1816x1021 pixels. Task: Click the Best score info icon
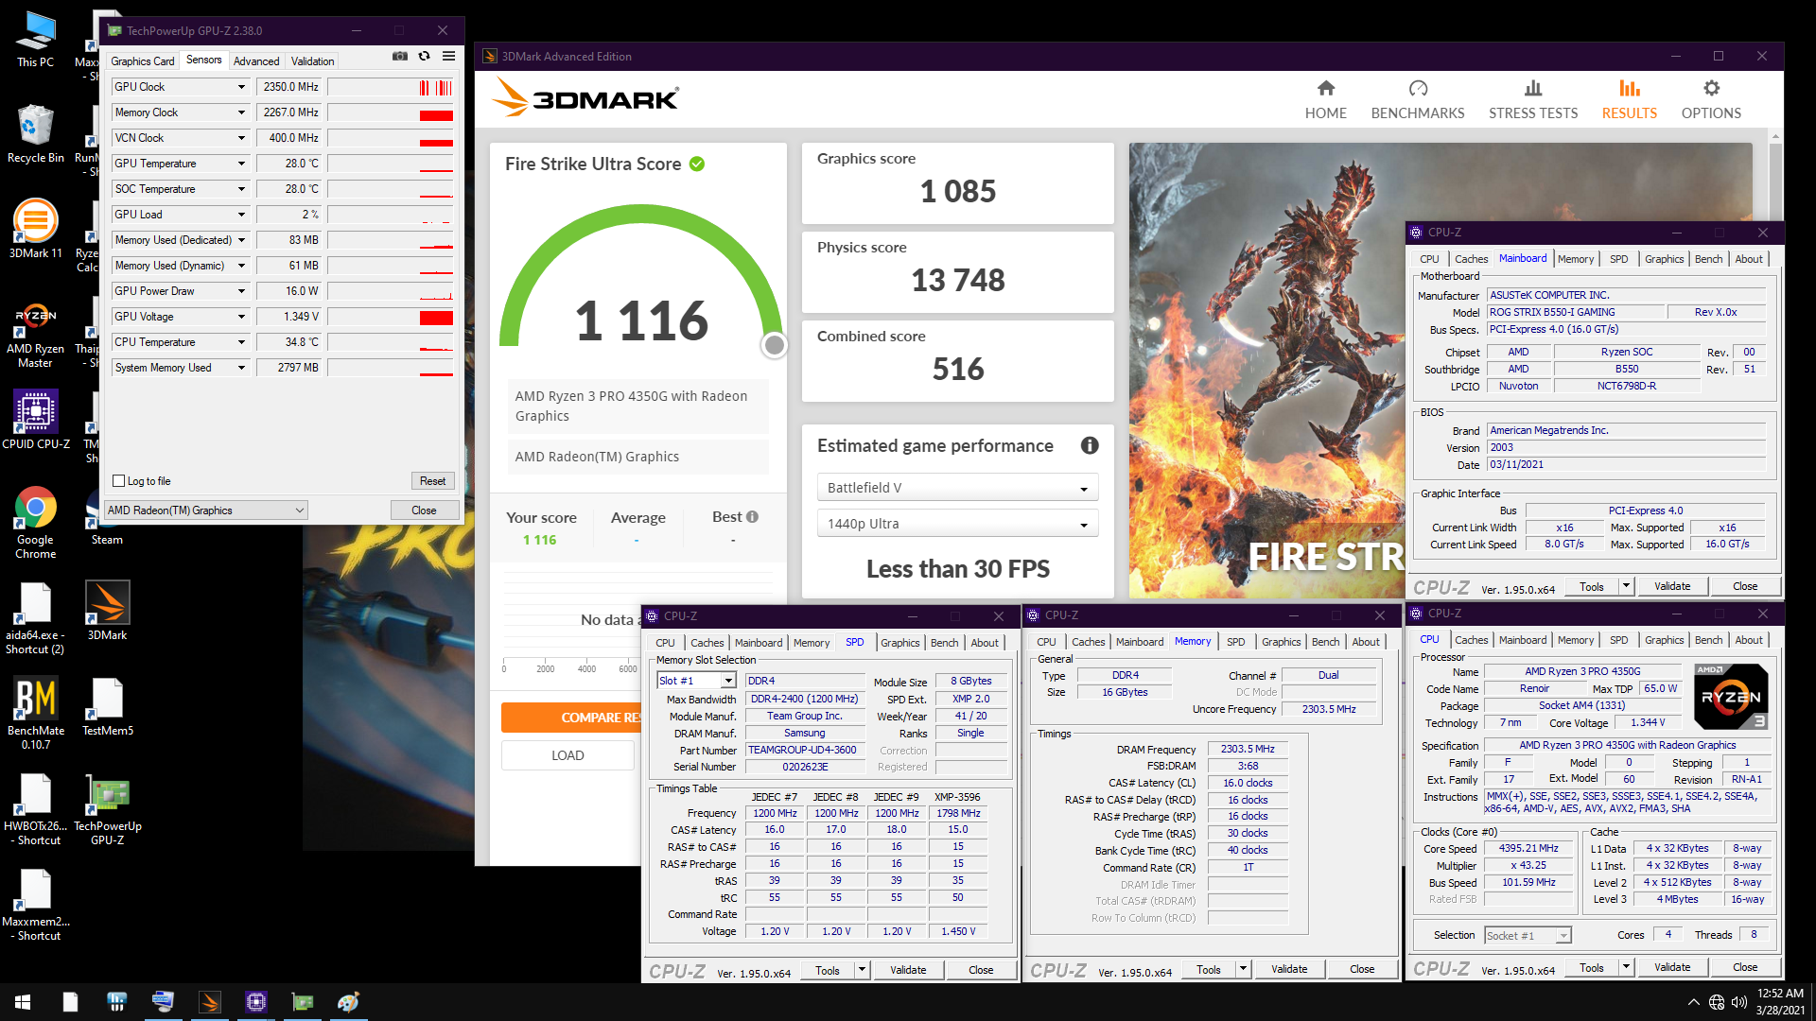(x=753, y=517)
